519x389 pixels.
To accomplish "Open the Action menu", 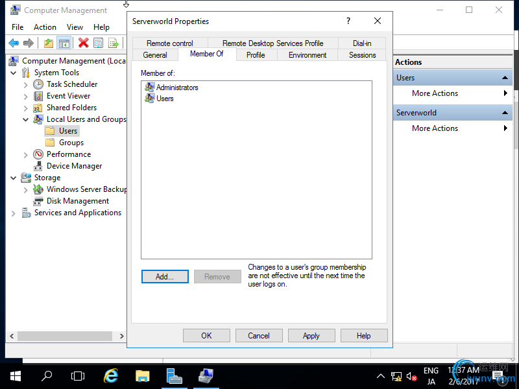I will pyautogui.click(x=45, y=27).
